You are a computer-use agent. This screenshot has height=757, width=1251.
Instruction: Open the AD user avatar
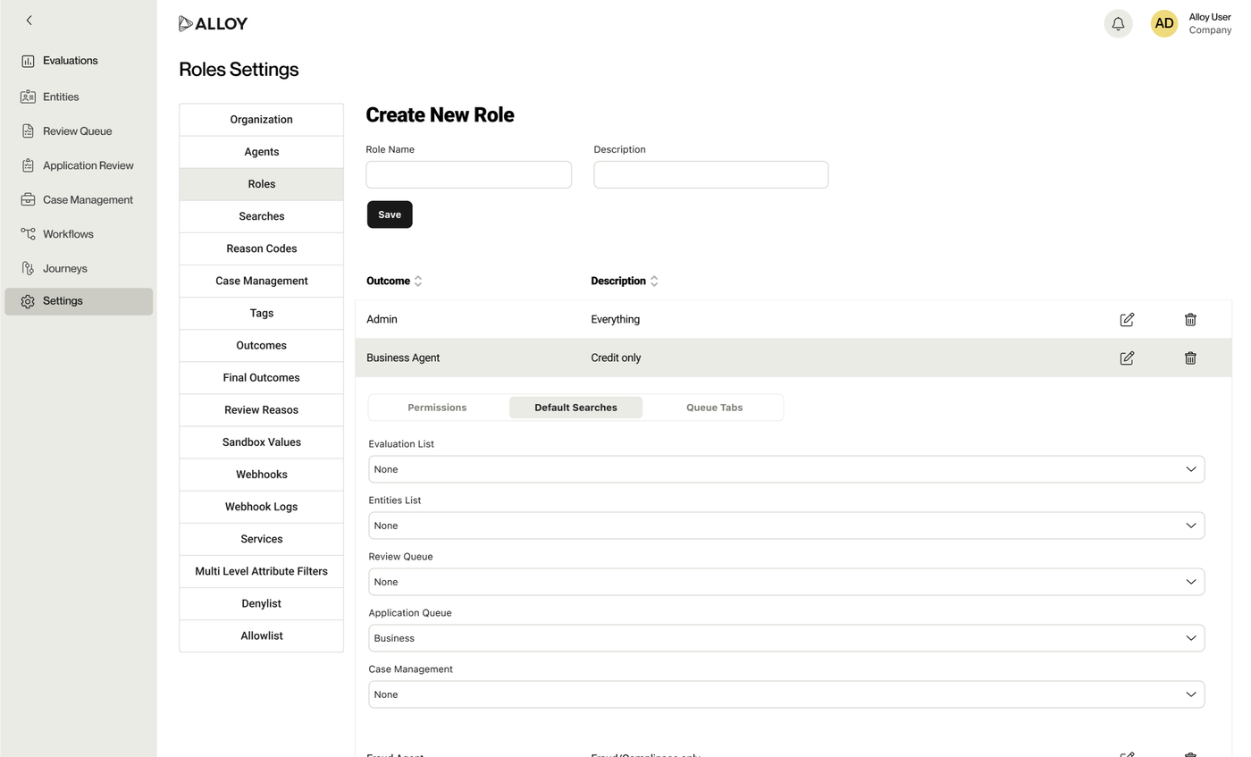coord(1163,24)
